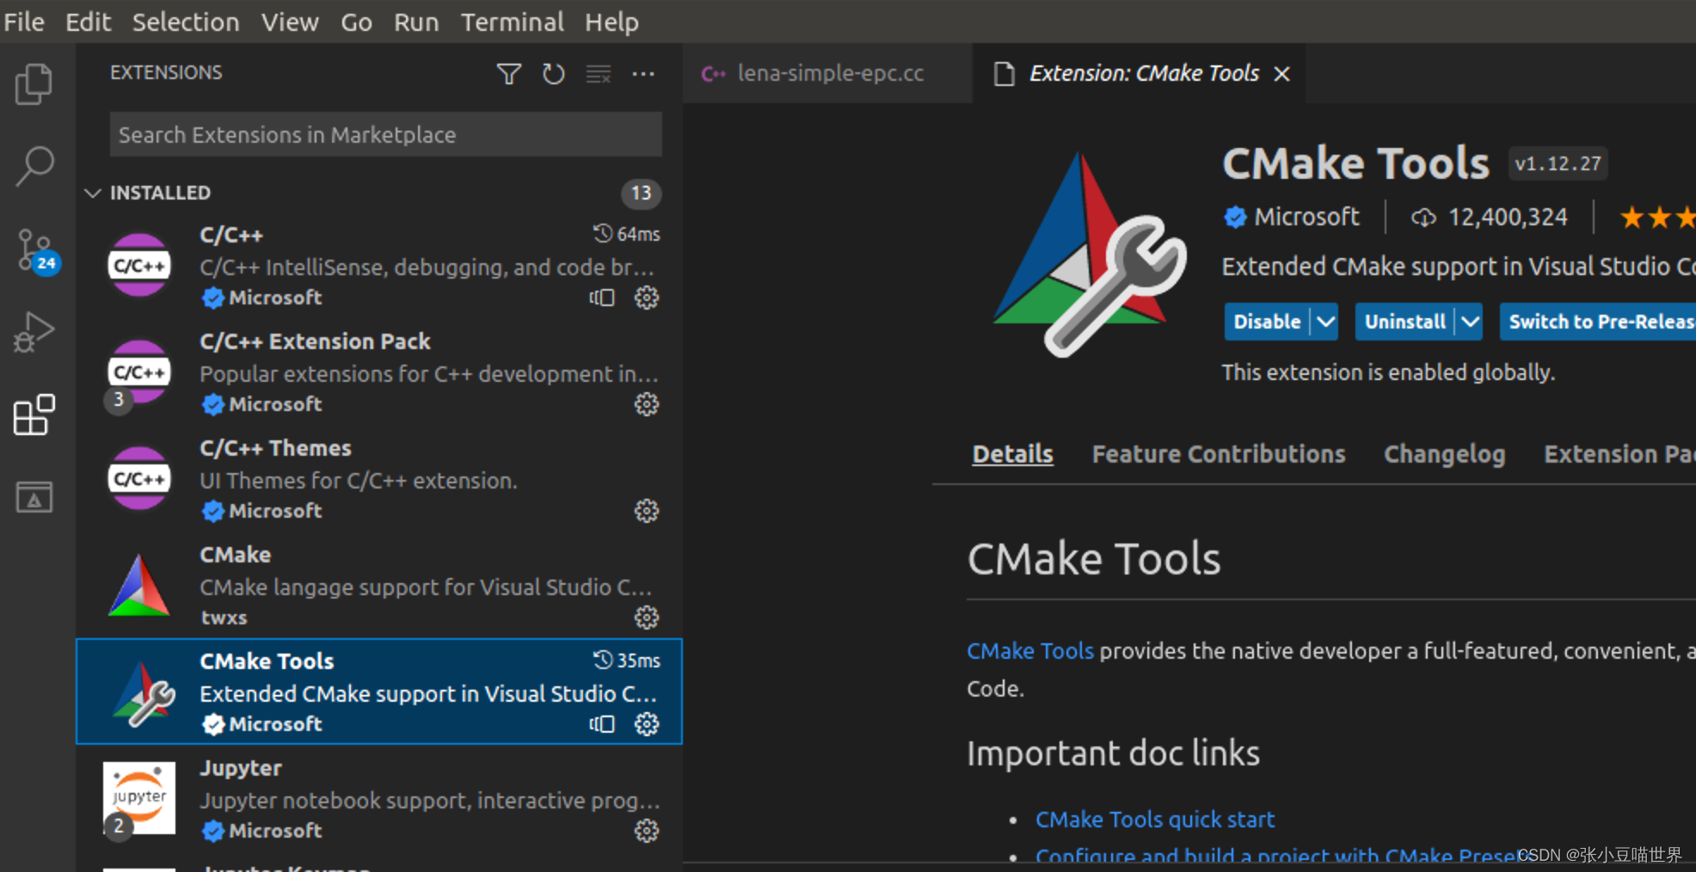Open Source Control view with 24 badge
The image size is (1696, 872).
pyautogui.click(x=34, y=251)
